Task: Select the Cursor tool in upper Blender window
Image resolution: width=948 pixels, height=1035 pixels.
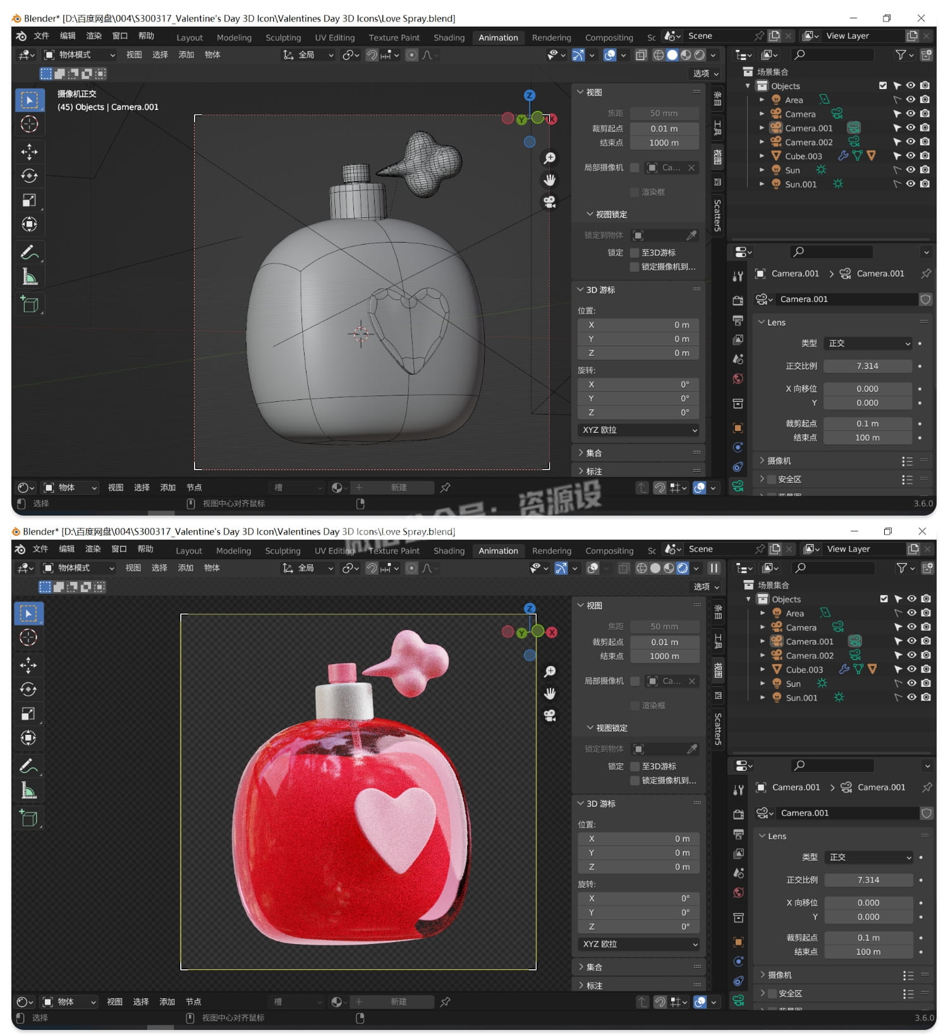Action: (29, 124)
